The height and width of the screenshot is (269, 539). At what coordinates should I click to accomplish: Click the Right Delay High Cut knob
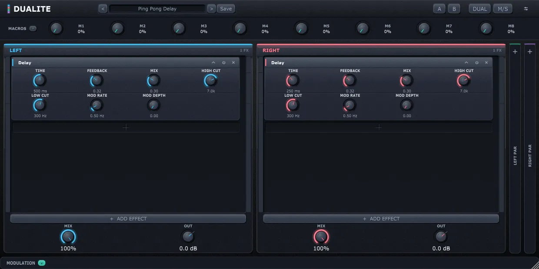coord(464,80)
